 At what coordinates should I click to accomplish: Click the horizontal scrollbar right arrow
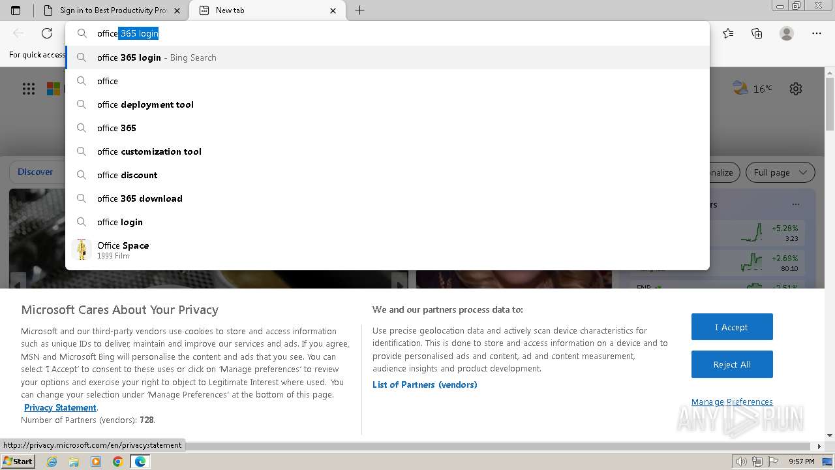820,446
